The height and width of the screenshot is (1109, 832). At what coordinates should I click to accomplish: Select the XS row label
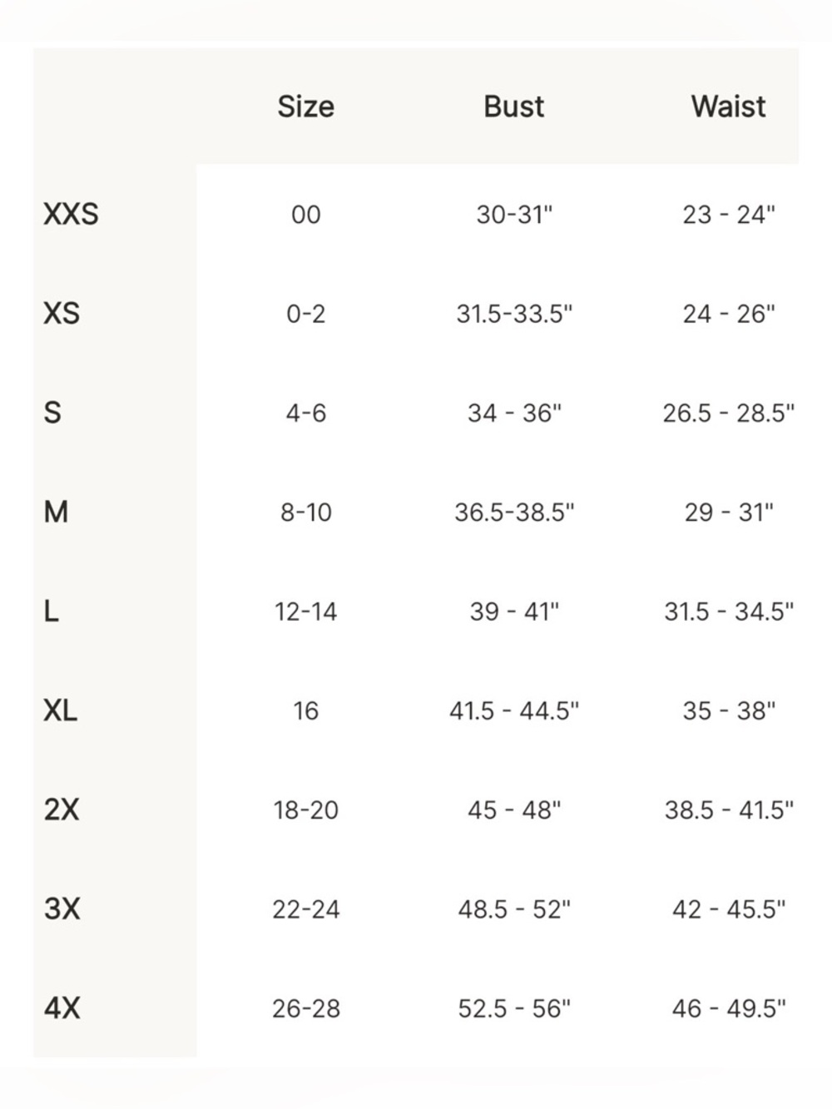tap(62, 314)
